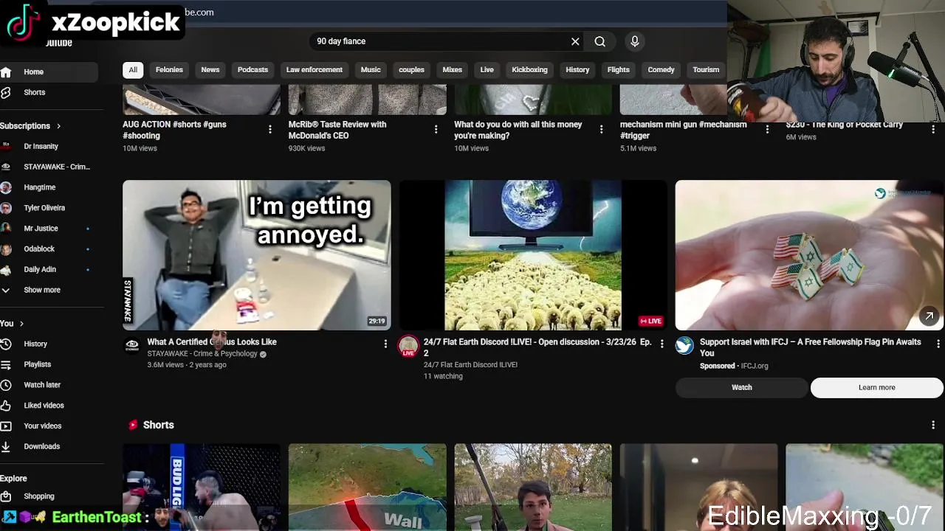Open Shopping icon under Explore
This screenshot has height=531, width=945.
(x=6, y=496)
